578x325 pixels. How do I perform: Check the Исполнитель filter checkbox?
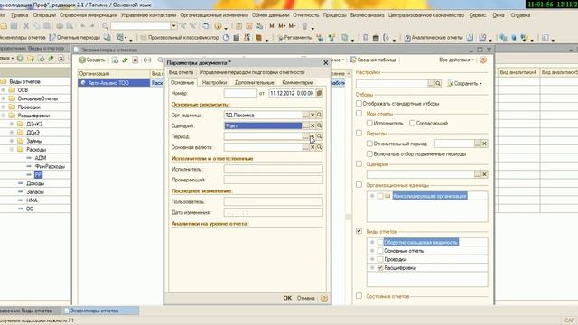pos(369,123)
